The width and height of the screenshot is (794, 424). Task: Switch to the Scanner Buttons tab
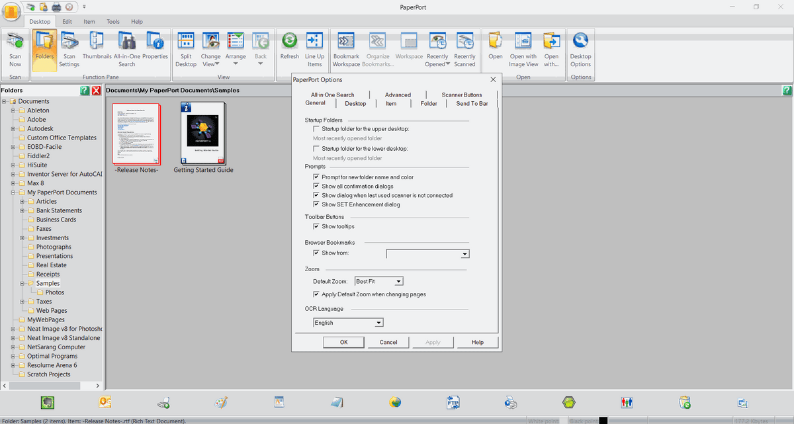pyautogui.click(x=461, y=95)
